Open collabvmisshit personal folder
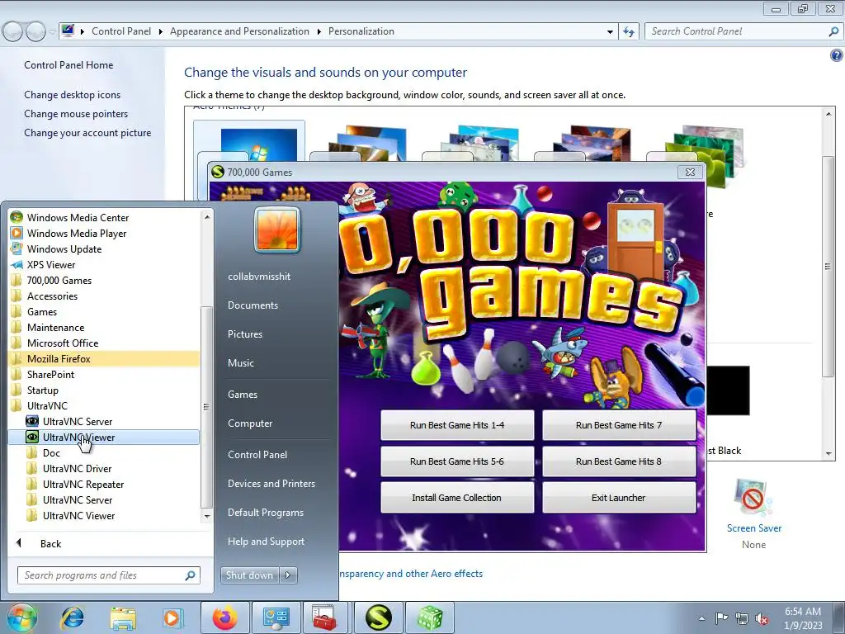The image size is (845, 634). (x=258, y=276)
